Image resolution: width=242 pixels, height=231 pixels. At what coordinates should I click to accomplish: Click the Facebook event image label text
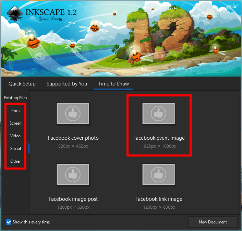tap(159, 138)
